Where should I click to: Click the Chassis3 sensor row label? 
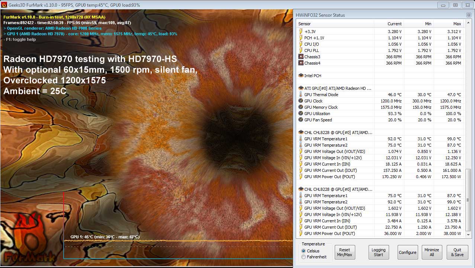[312, 57]
